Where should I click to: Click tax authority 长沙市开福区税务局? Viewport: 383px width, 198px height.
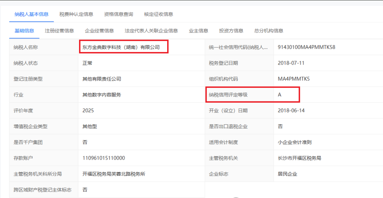[299, 158]
